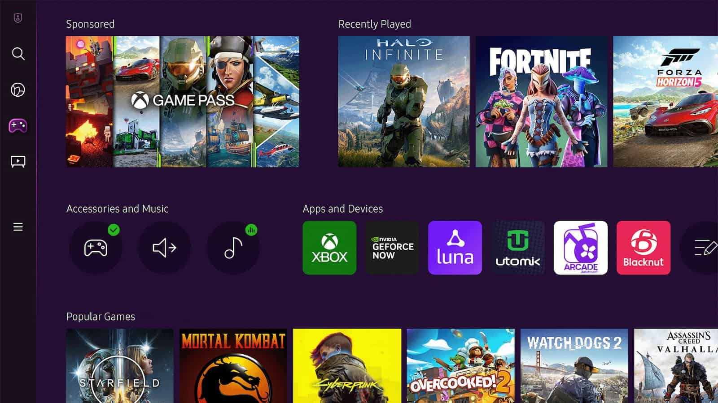Click the Sponsored section heading
Viewport: 718px width, 403px height.
tap(90, 24)
